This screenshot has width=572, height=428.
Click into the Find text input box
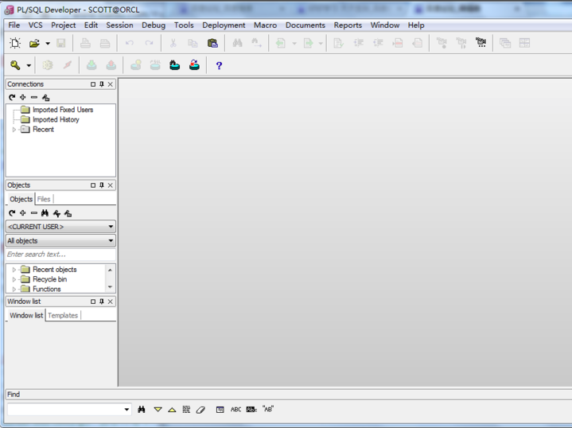click(65, 410)
